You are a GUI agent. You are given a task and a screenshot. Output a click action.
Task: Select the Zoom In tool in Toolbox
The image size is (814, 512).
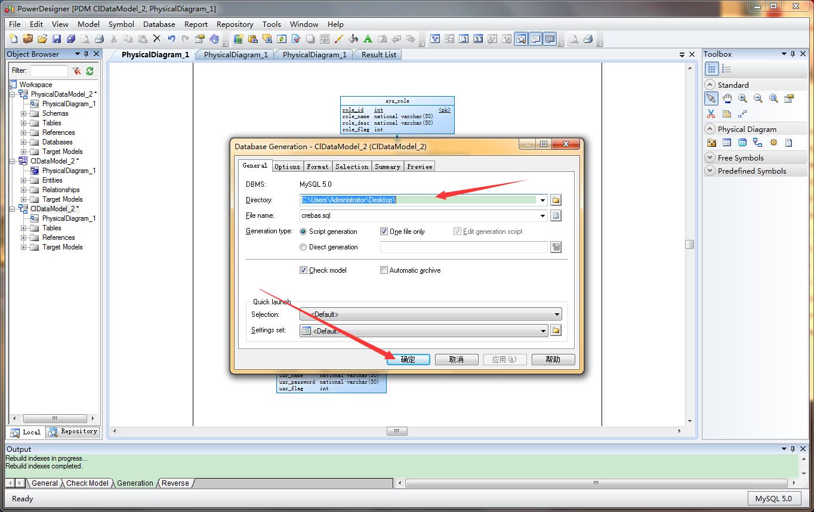[742, 98]
